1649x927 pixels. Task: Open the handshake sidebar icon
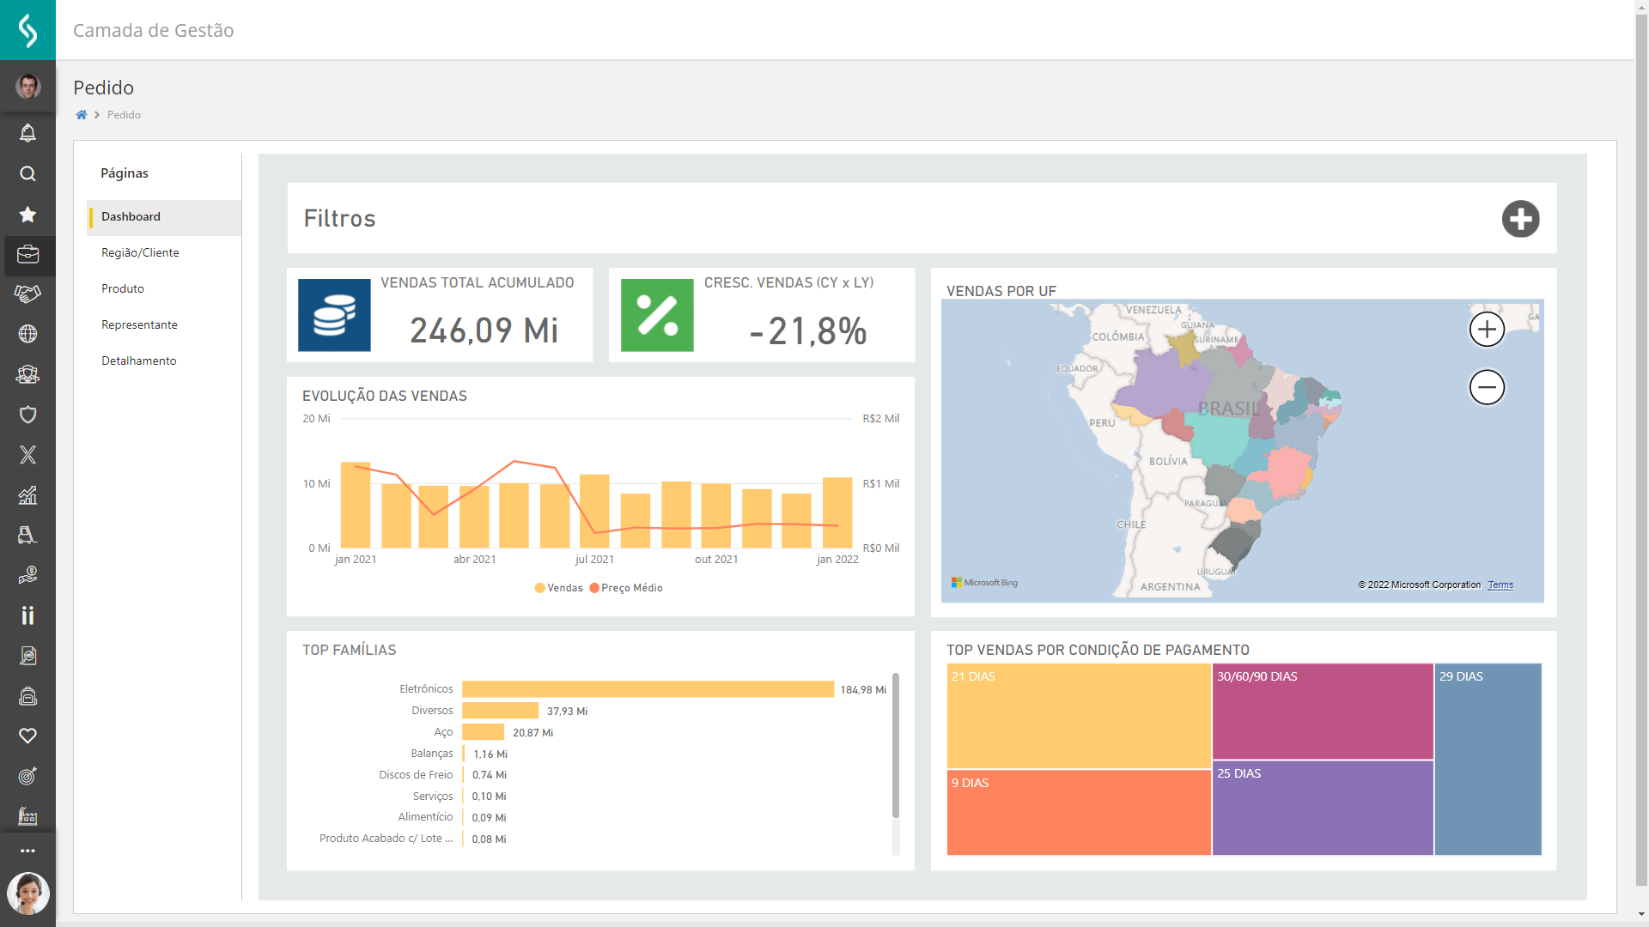[x=27, y=294]
